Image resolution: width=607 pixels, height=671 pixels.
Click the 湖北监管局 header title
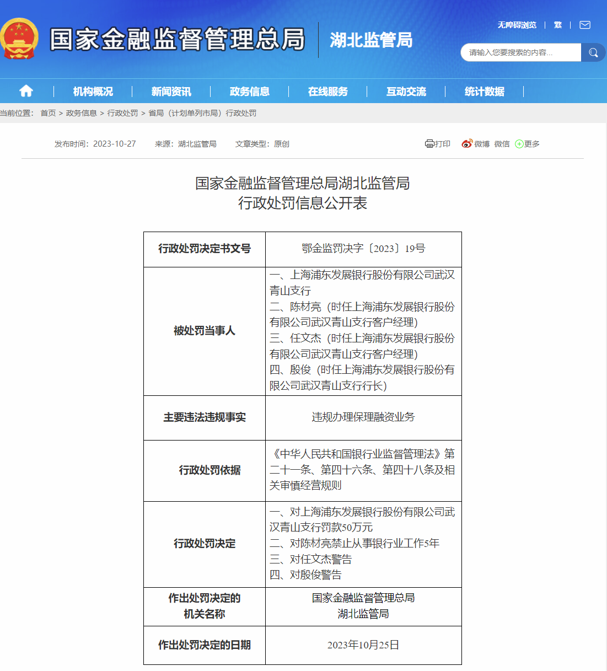pyautogui.click(x=371, y=40)
